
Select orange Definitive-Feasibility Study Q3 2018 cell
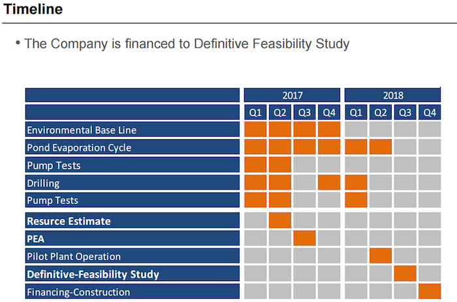pos(405,274)
